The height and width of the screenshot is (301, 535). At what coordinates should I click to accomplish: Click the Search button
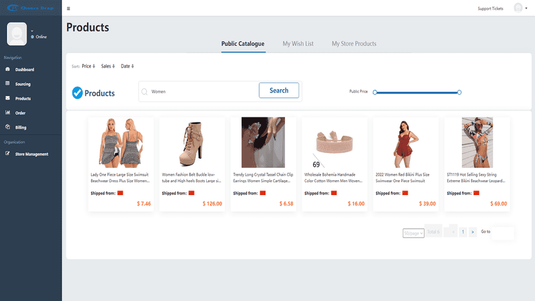click(278, 90)
